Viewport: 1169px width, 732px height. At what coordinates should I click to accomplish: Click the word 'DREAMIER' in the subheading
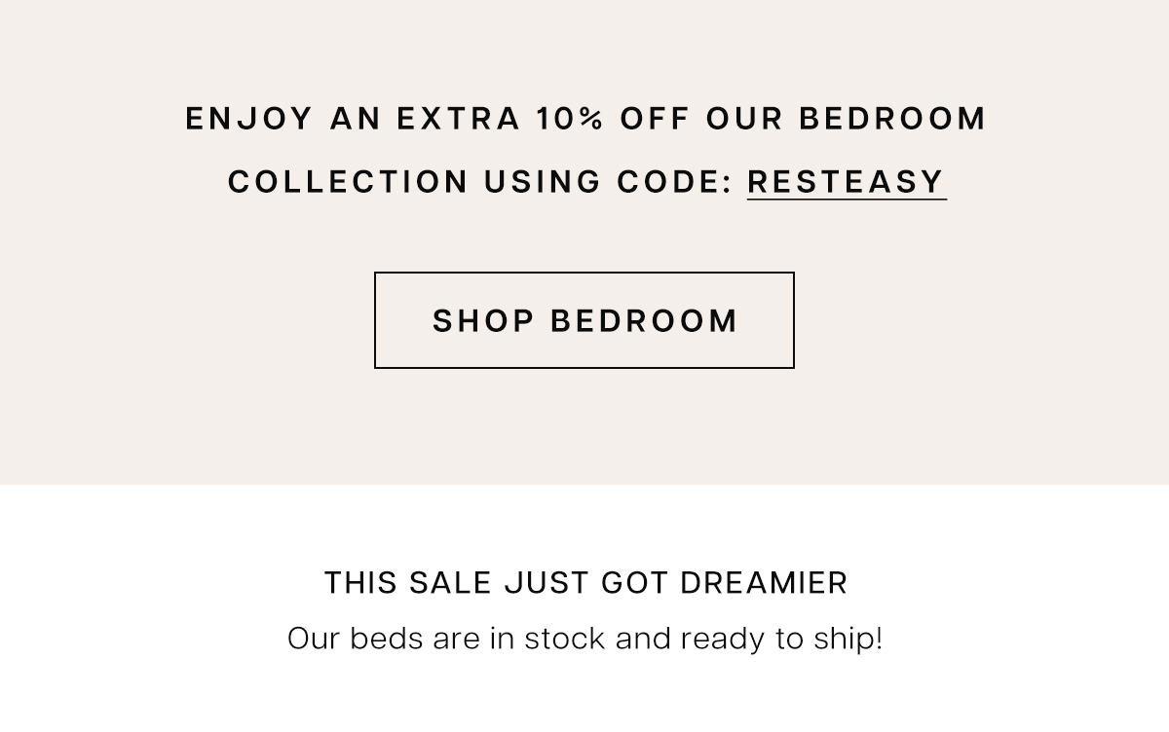tap(764, 583)
